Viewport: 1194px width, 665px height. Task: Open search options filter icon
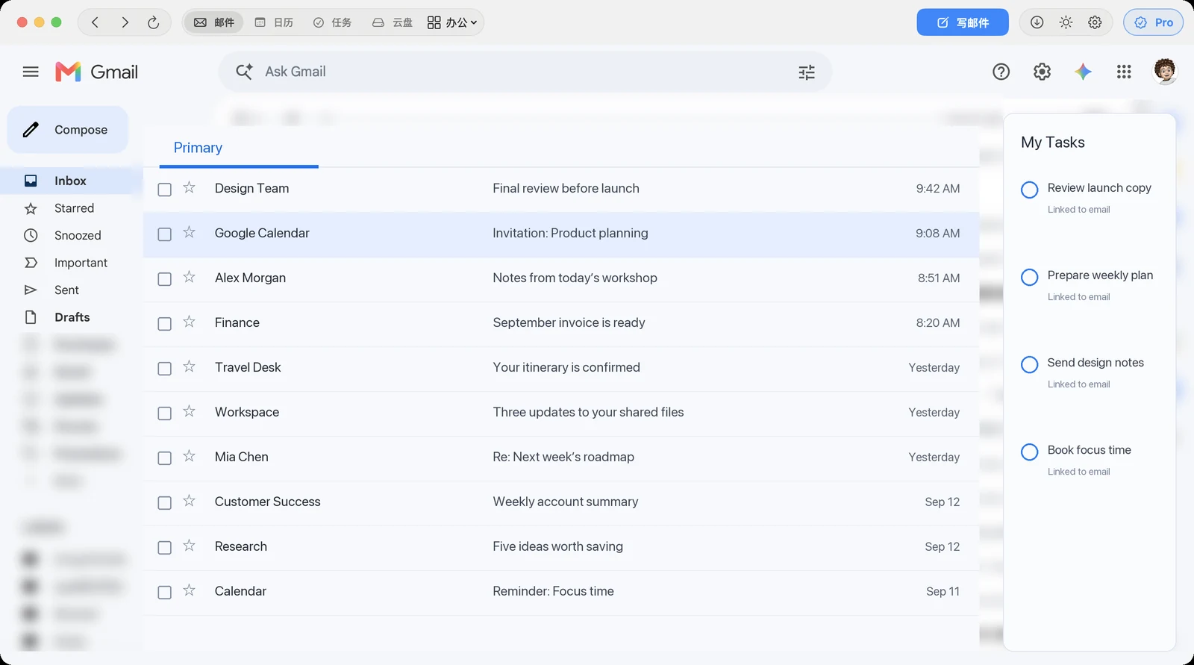coord(807,72)
